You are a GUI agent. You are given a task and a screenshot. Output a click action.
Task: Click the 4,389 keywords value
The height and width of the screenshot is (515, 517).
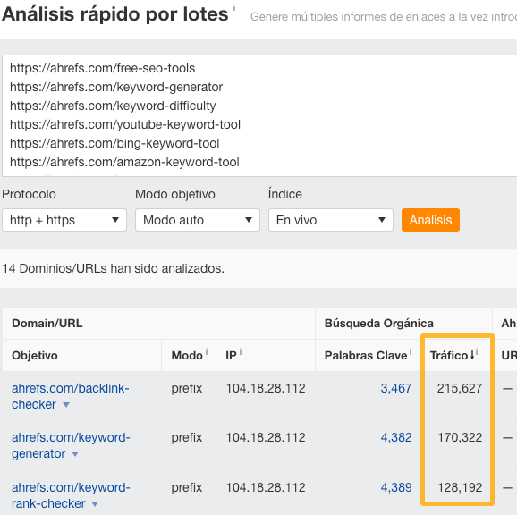(x=396, y=487)
